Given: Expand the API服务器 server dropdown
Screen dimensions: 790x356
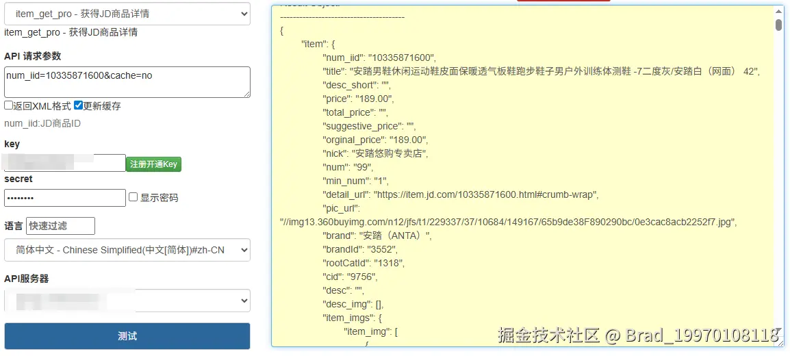Looking at the screenshot, I should coord(127,301).
